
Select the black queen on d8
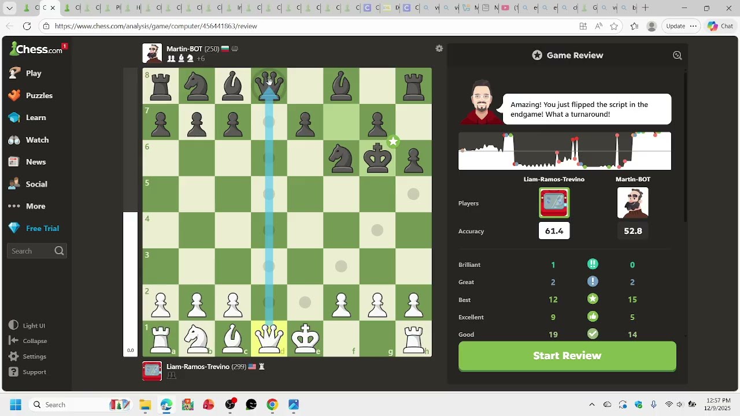(x=269, y=86)
